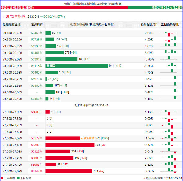This screenshot has height=181, width=183.
Task: Click the green bar for 29,100-29,199 range
Action: (55, 53)
